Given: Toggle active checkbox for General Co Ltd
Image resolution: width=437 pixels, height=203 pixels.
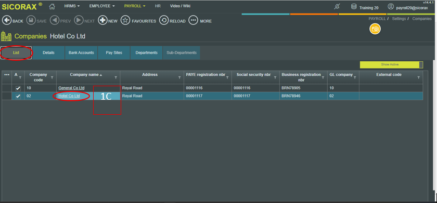Looking at the screenshot, I should click(18, 88).
